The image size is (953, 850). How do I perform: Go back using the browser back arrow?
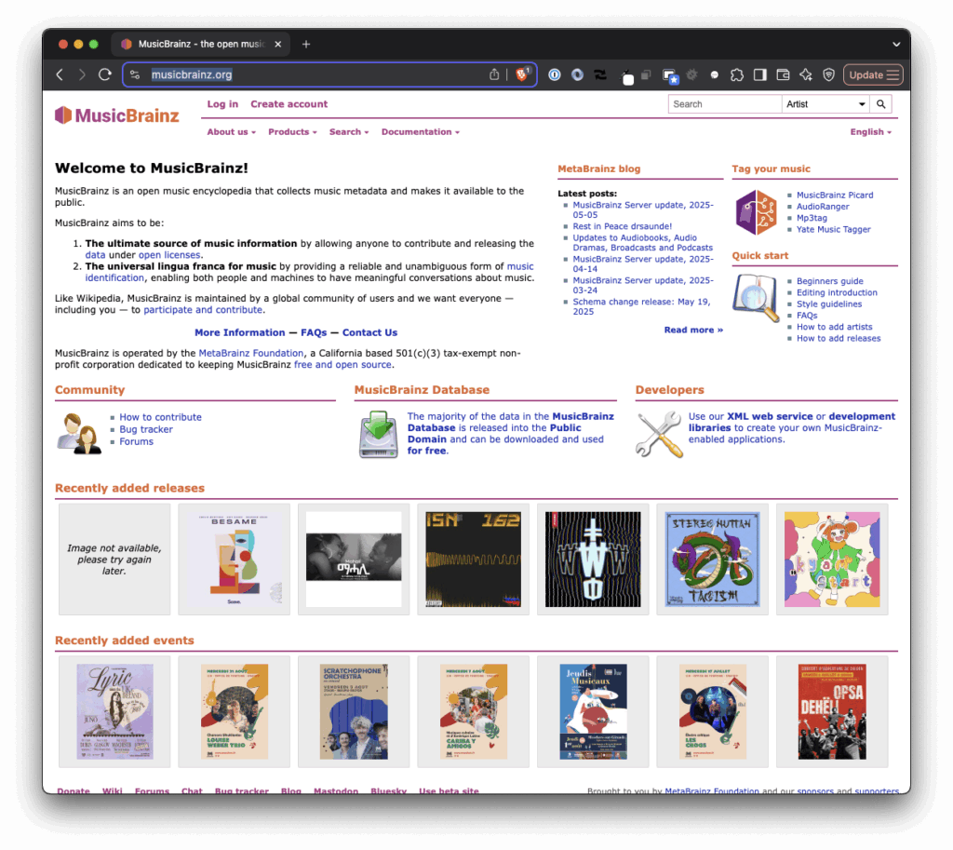60,74
